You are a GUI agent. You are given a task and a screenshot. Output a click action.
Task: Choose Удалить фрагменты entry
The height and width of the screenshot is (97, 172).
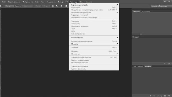click(x=94, y=69)
